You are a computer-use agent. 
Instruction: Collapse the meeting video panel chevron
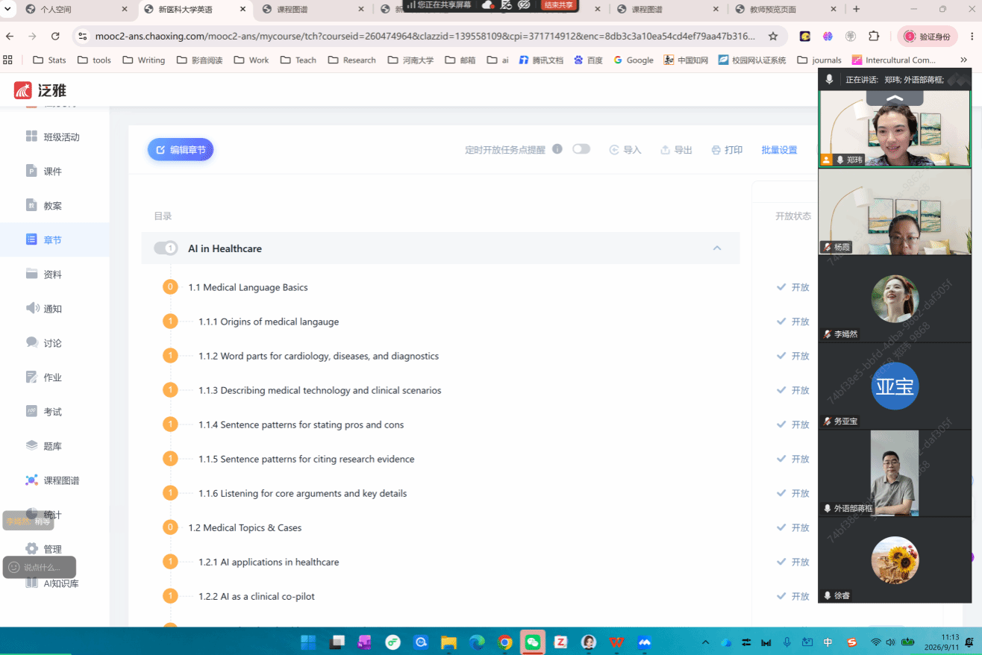895,98
